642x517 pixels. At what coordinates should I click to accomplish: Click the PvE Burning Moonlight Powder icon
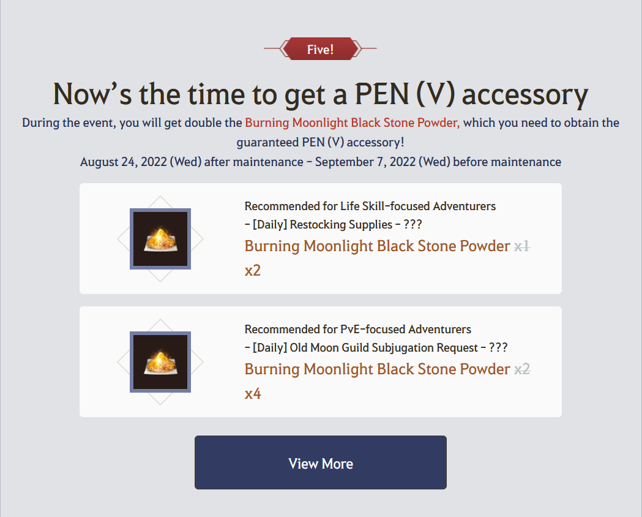[160, 362]
